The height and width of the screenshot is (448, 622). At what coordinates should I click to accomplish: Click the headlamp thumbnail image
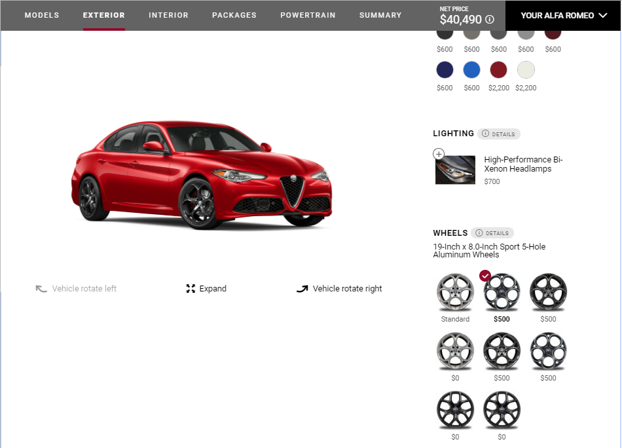pyautogui.click(x=456, y=170)
